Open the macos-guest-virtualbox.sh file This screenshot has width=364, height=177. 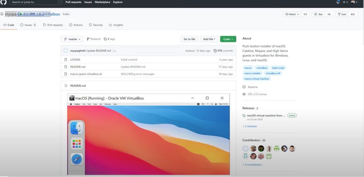pos(86,74)
